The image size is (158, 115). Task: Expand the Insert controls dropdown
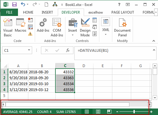(73, 35)
